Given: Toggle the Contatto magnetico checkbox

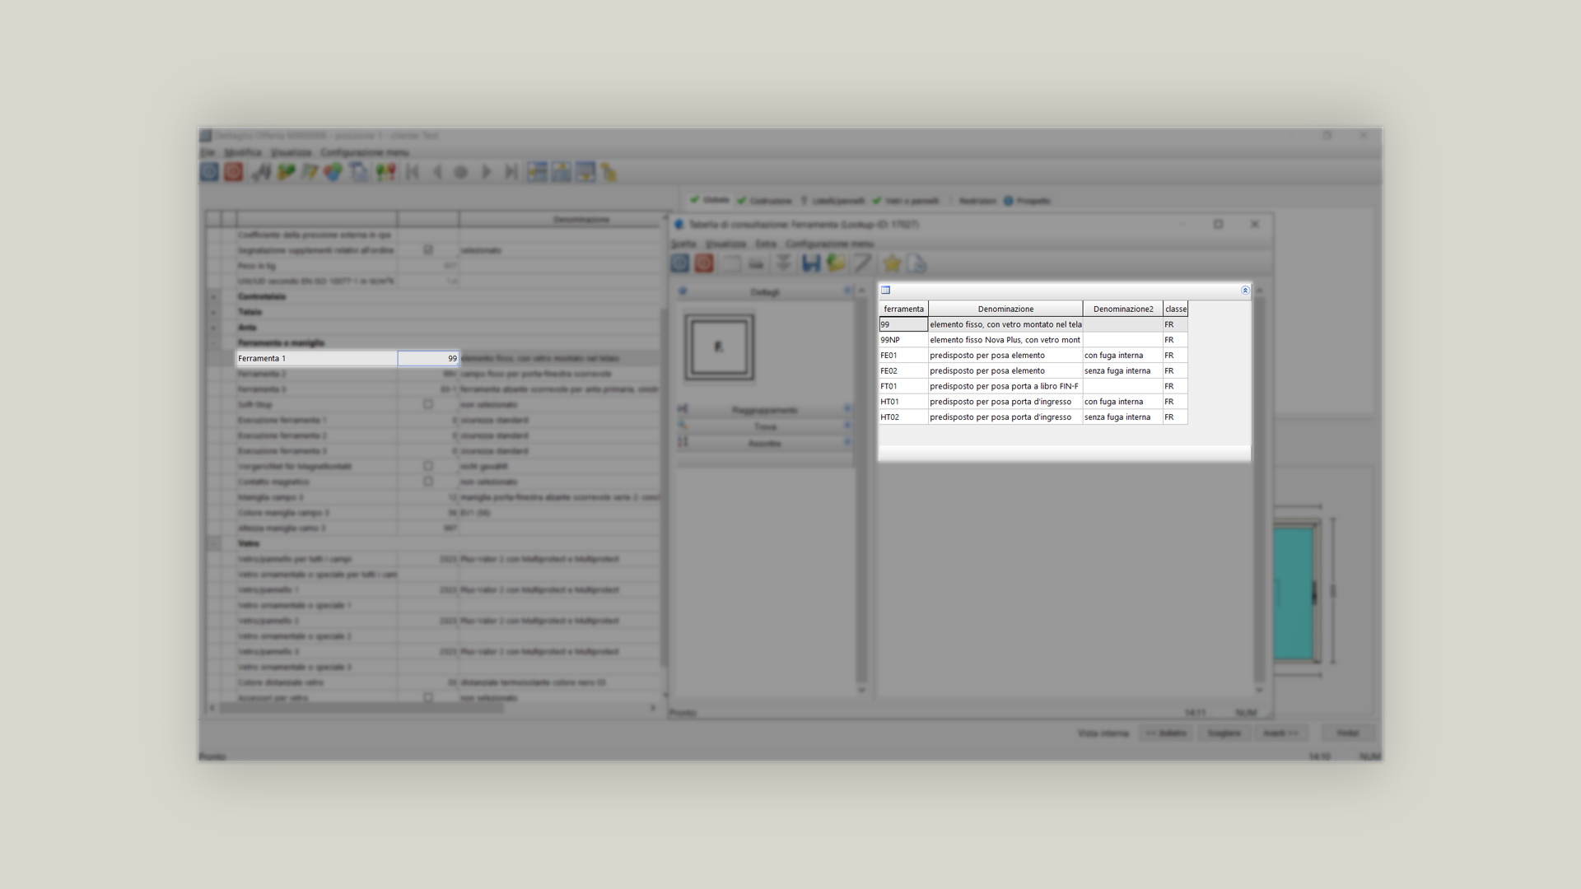Looking at the screenshot, I should click(428, 482).
